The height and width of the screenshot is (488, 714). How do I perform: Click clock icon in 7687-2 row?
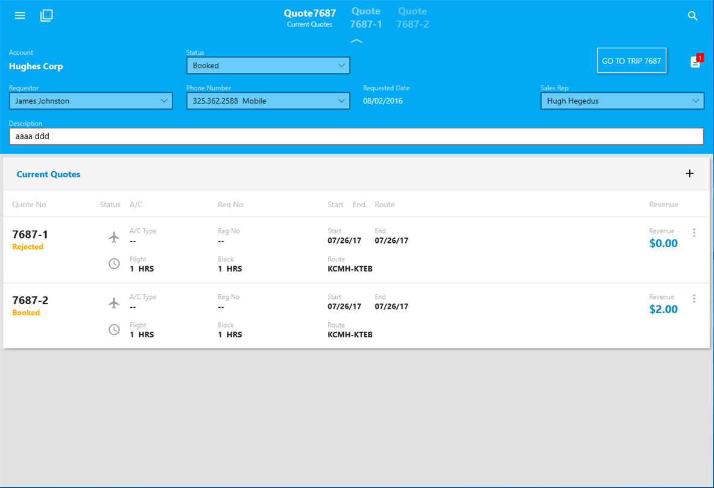point(114,330)
